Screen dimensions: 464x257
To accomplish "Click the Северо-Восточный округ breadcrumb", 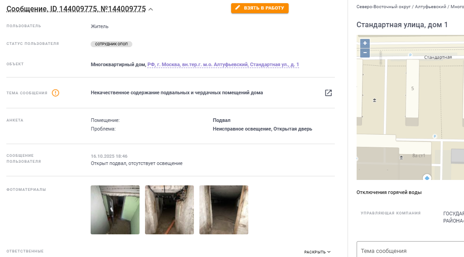I will pos(383,7).
